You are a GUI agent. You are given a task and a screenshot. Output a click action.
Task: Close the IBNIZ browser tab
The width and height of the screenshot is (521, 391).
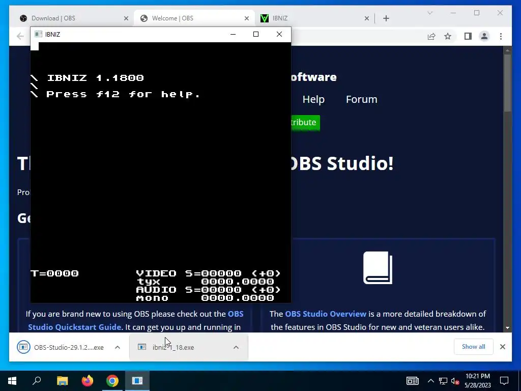point(367,18)
